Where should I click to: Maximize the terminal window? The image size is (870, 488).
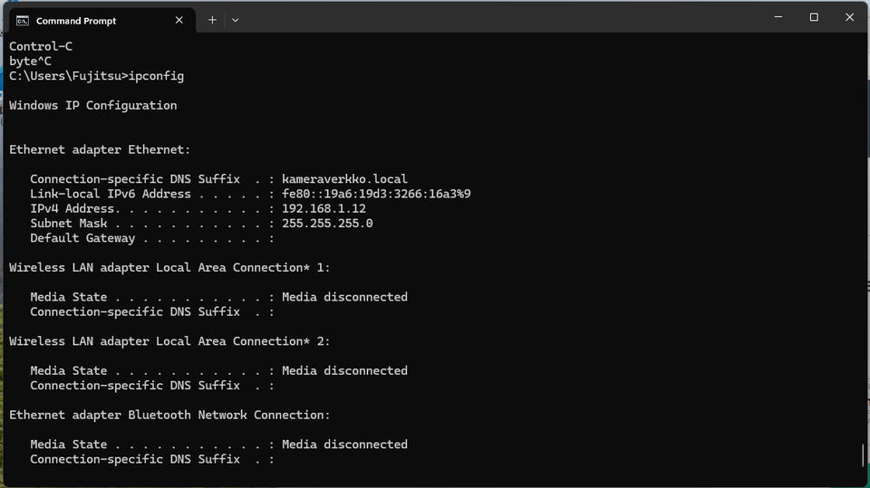point(814,17)
